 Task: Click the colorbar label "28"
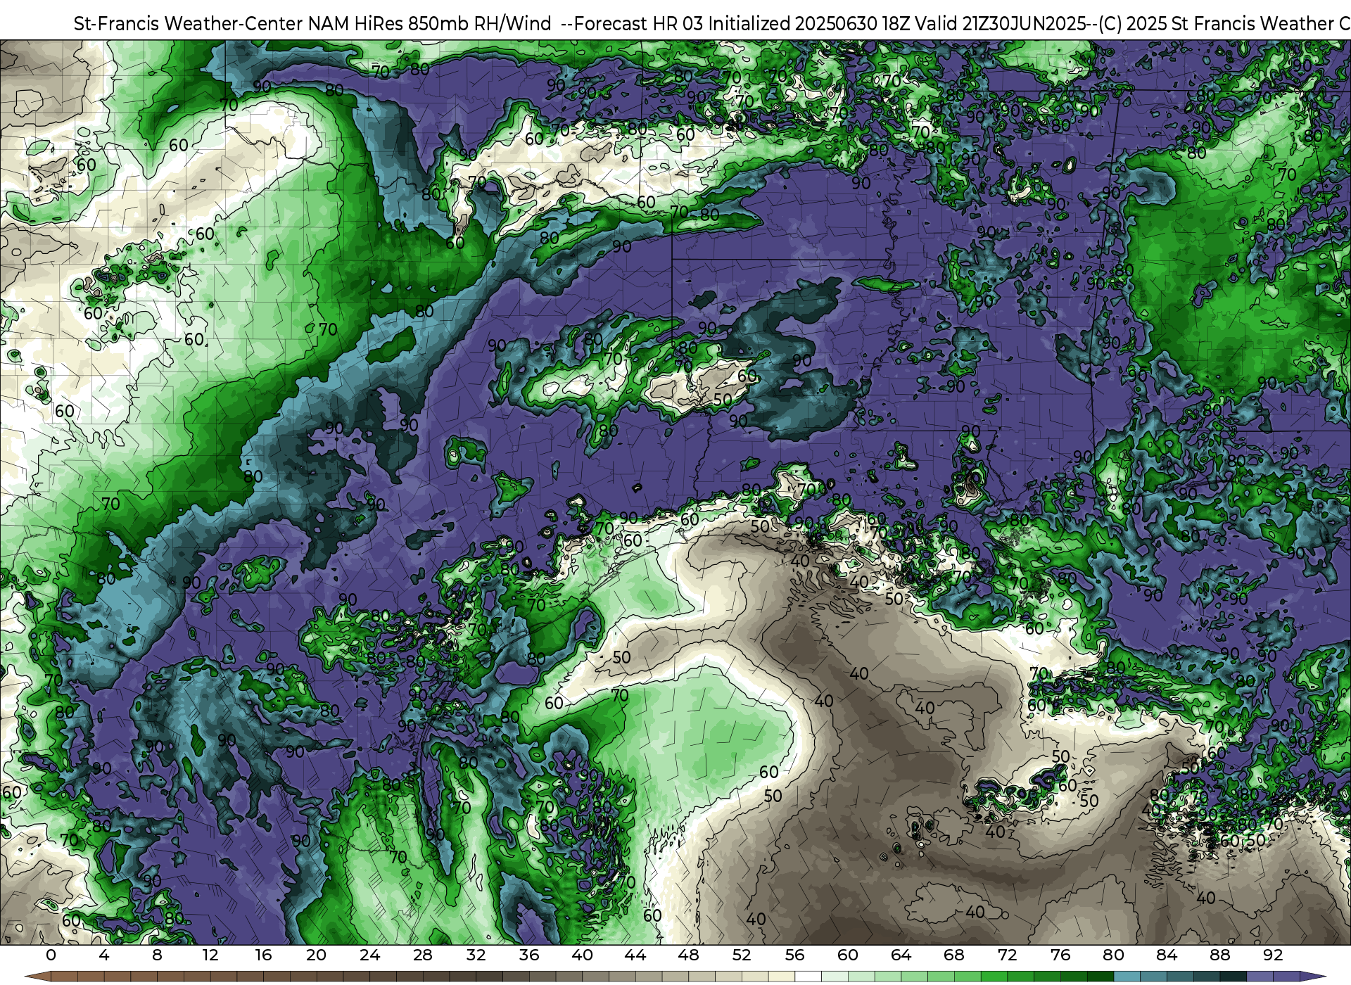423,955
